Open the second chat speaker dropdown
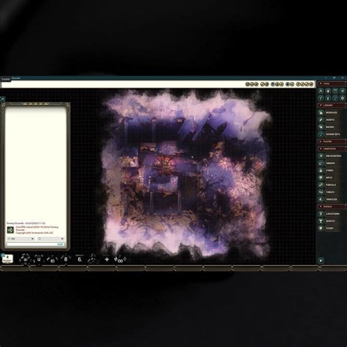 51,239
